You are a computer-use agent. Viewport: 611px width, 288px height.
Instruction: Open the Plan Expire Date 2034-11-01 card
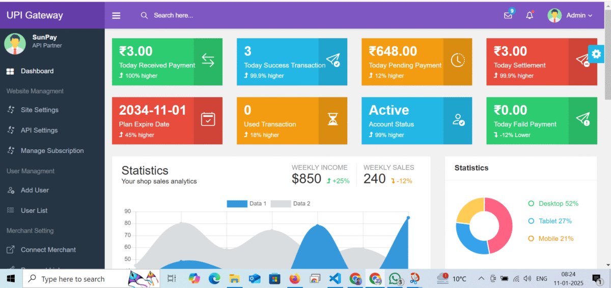coord(167,120)
